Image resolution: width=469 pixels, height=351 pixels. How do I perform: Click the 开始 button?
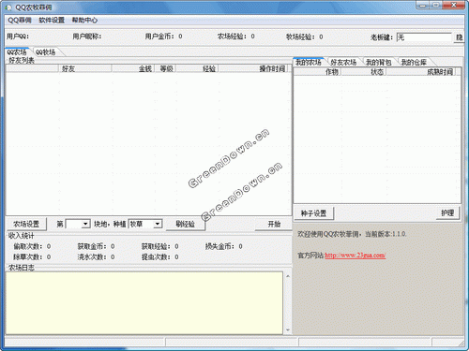click(x=274, y=224)
